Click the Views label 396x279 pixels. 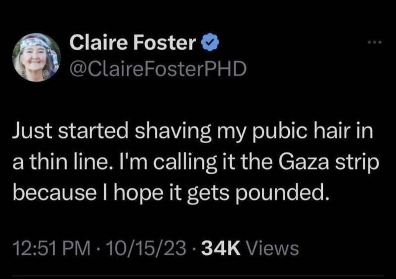(x=272, y=249)
